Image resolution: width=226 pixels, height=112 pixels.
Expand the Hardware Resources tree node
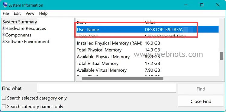tap(4, 28)
